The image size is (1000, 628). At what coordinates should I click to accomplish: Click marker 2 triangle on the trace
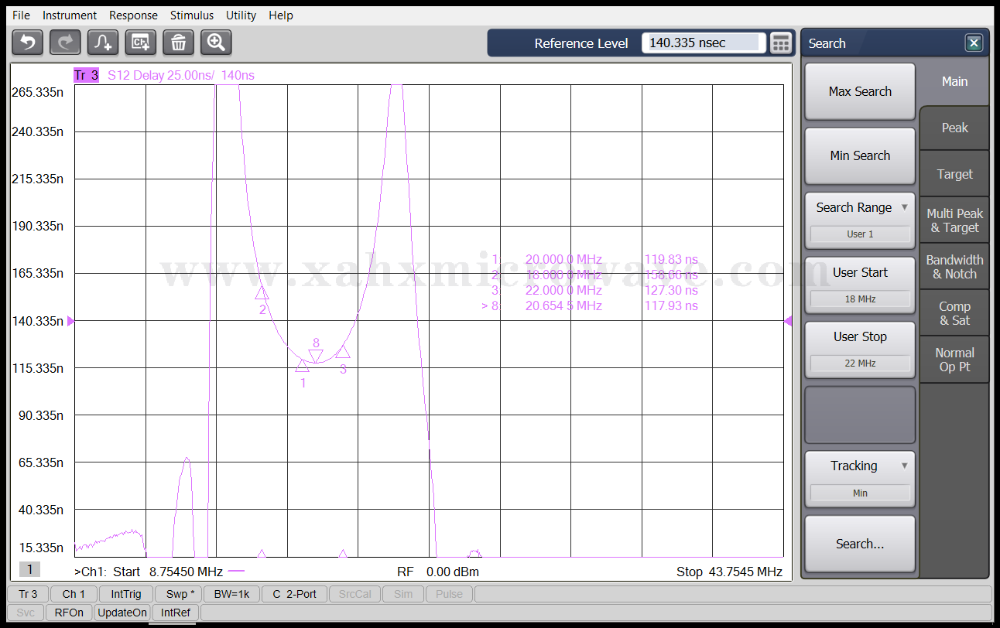tap(262, 292)
